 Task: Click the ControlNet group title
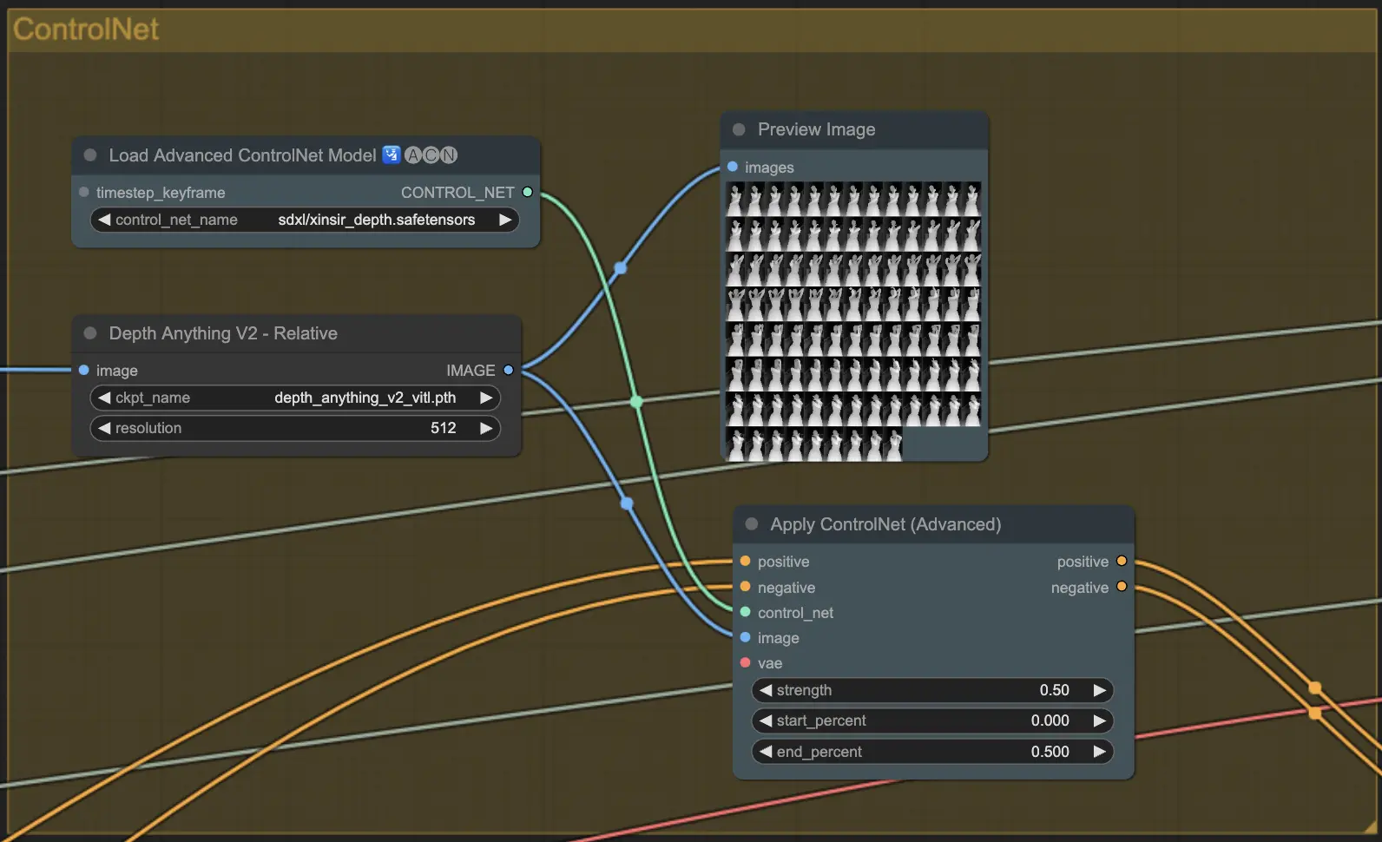[x=86, y=30]
